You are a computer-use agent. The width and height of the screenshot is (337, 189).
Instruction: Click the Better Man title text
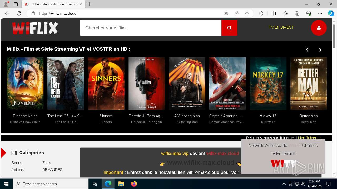click(309, 116)
